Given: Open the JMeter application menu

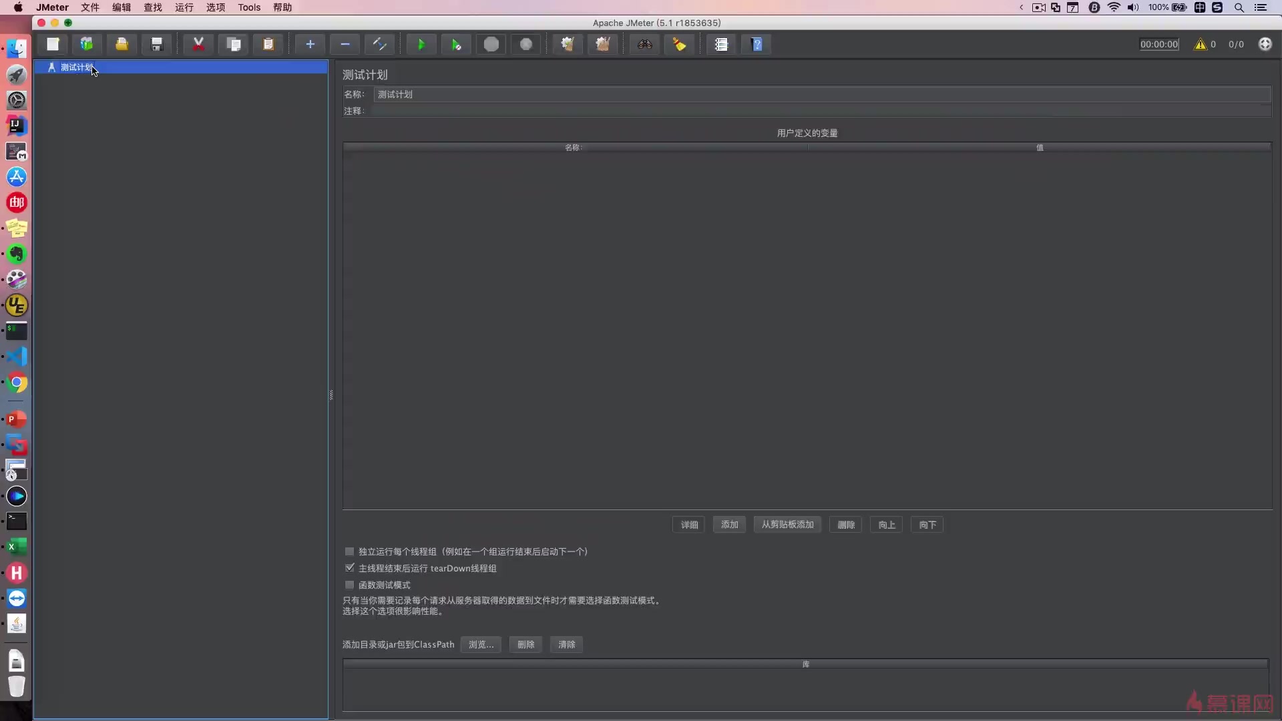Looking at the screenshot, I should (x=52, y=7).
